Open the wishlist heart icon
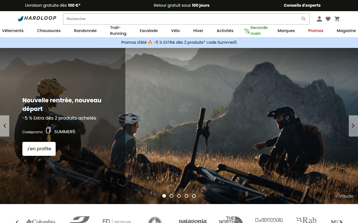This screenshot has height=223, width=358. [328, 19]
